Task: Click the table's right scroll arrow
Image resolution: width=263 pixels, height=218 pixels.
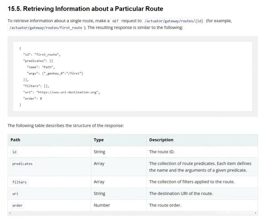Action: coord(256,213)
